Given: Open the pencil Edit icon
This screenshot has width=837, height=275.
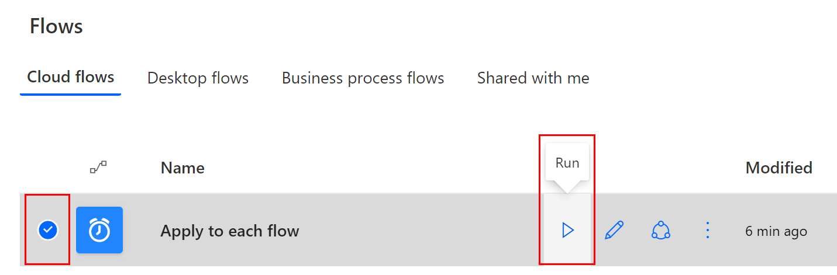Looking at the screenshot, I should click(x=614, y=231).
